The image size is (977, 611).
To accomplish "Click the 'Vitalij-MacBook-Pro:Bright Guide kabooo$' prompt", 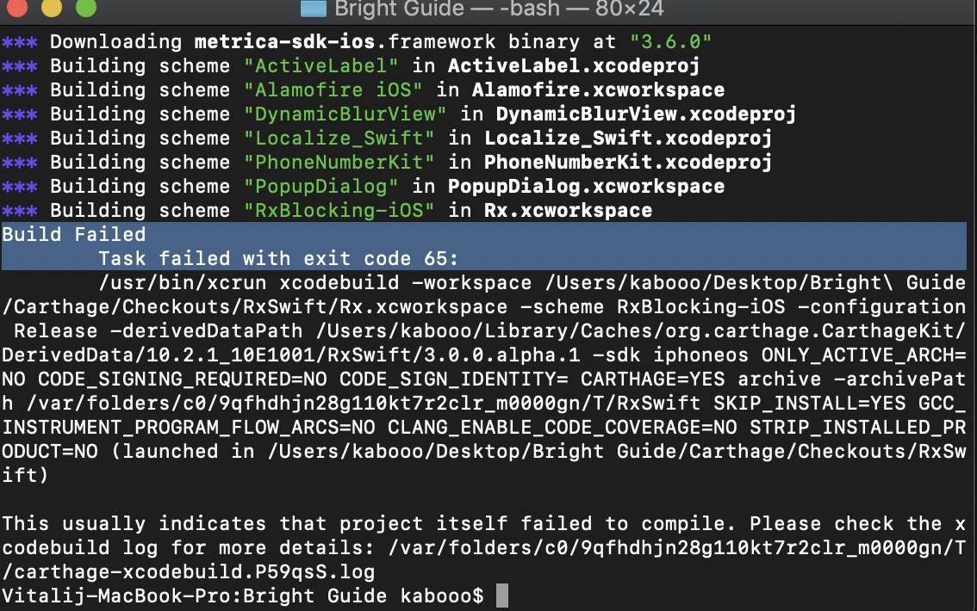I will pos(243,596).
